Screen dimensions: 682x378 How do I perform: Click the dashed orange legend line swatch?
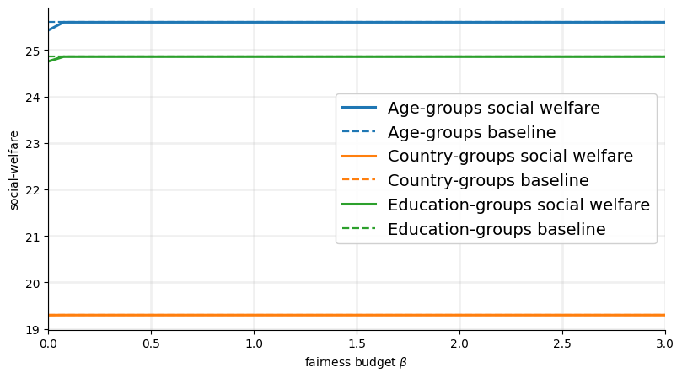tap(358, 181)
